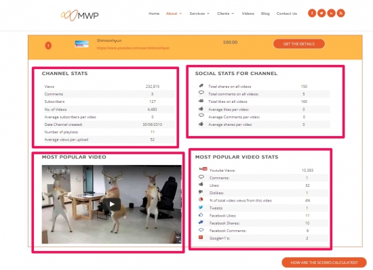Open the Blog menu item
This screenshot has width=373, height=270.
pyautogui.click(x=265, y=14)
